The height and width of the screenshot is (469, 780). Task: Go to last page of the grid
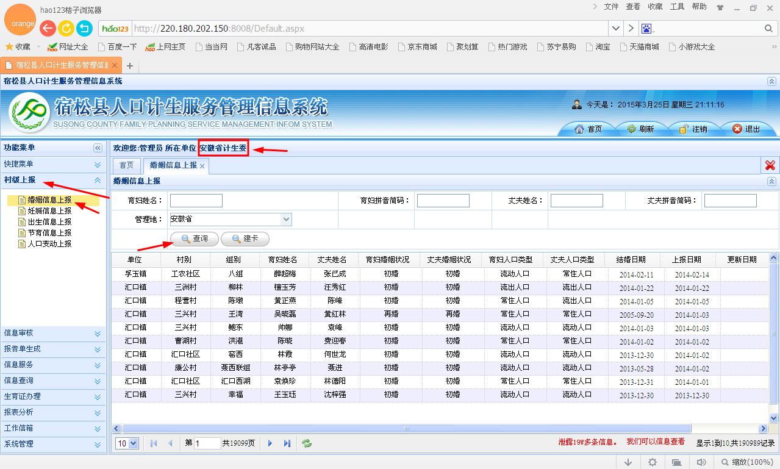pos(287,443)
